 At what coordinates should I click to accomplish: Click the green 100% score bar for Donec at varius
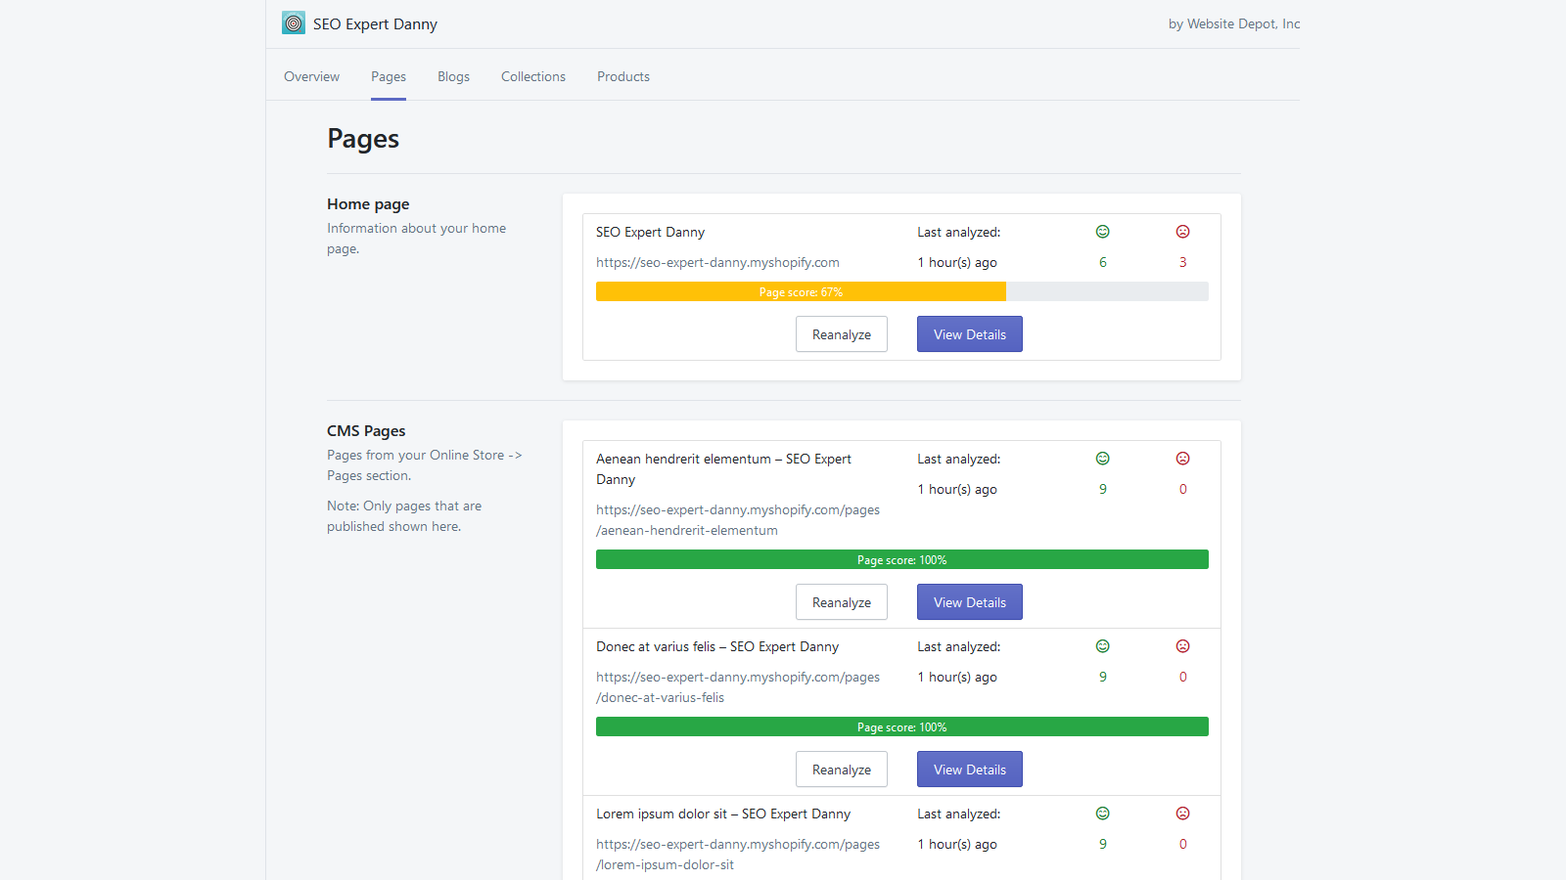coord(902,726)
